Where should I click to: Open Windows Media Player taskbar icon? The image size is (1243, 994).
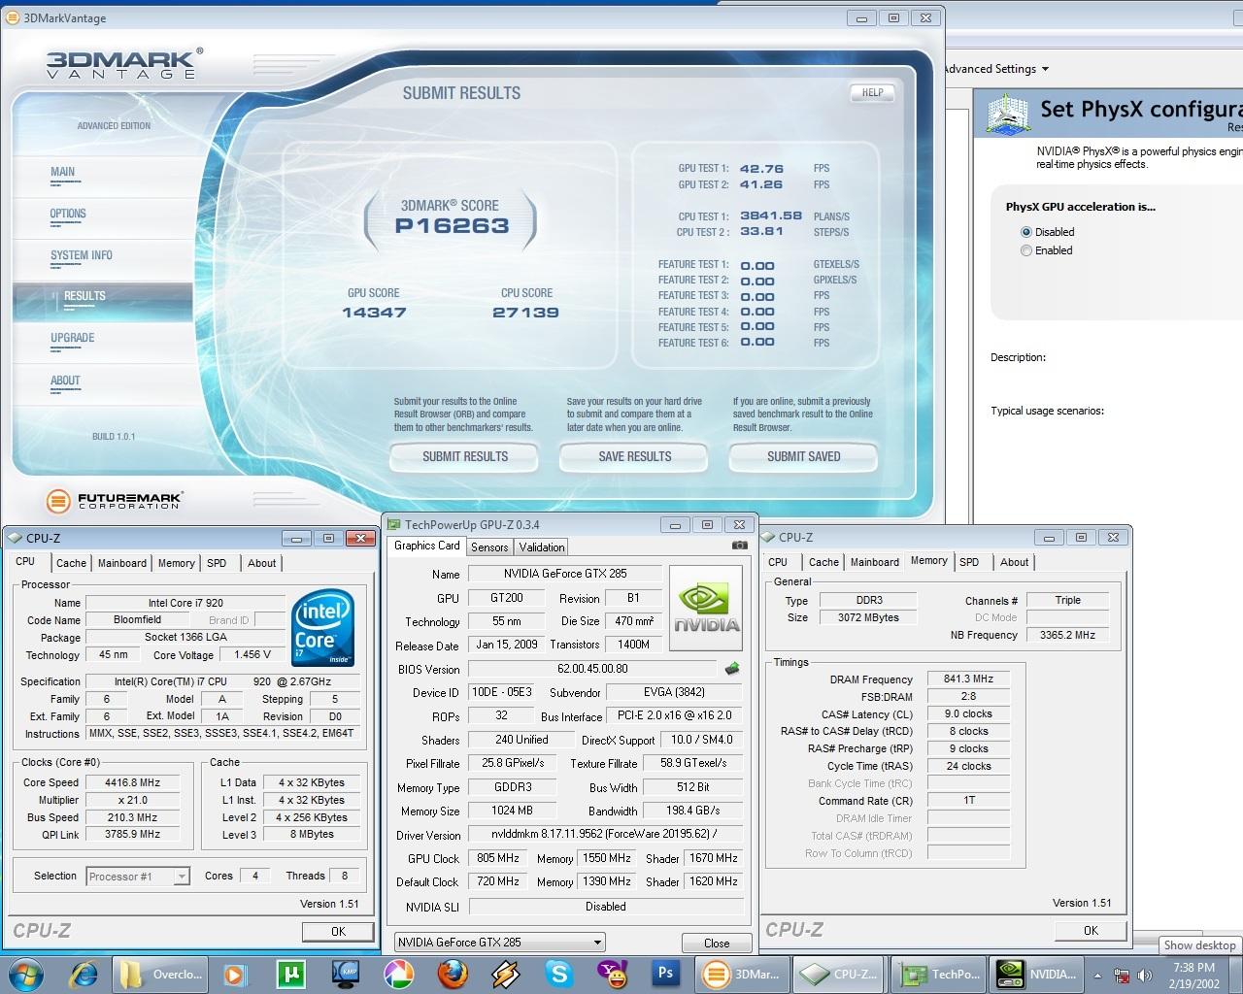point(234,974)
